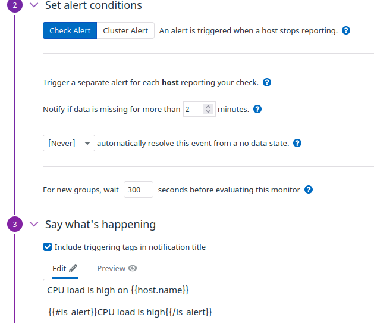Increase missing data minutes with up arrow
The width and height of the screenshot is (374, 323).
coord(208,107)
